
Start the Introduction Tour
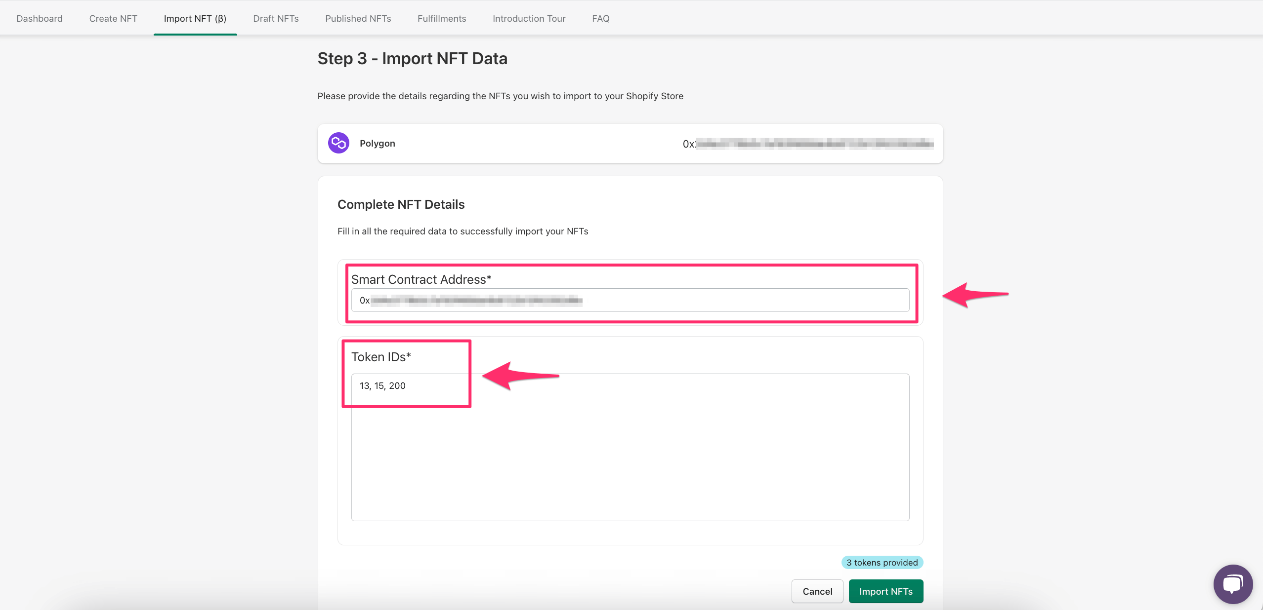(x=528, y=18)
